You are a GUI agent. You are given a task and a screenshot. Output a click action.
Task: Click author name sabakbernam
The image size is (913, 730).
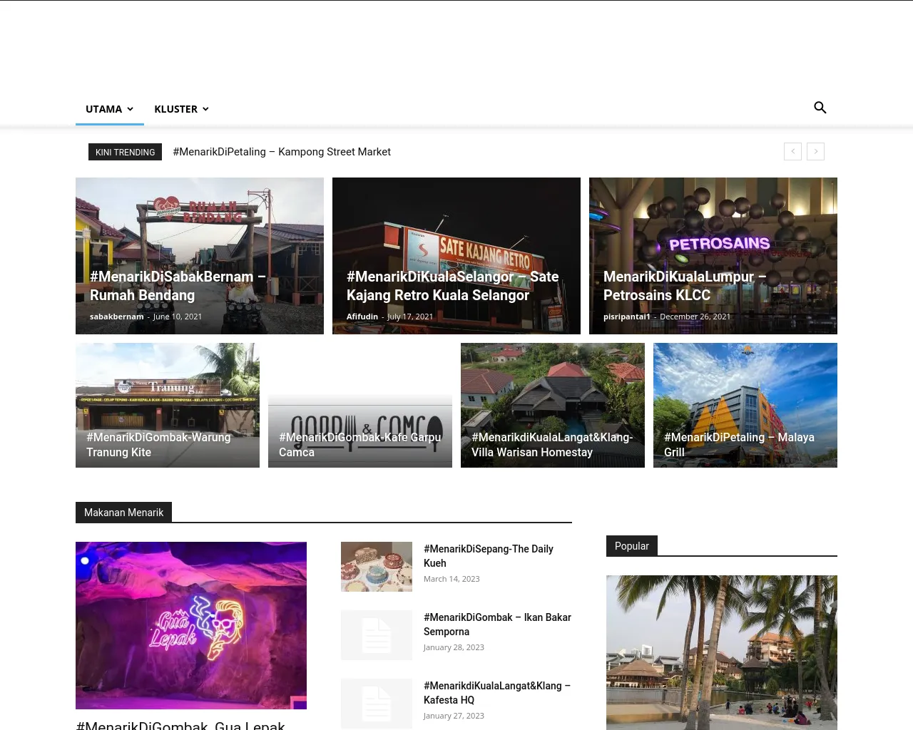pos(116,317)
